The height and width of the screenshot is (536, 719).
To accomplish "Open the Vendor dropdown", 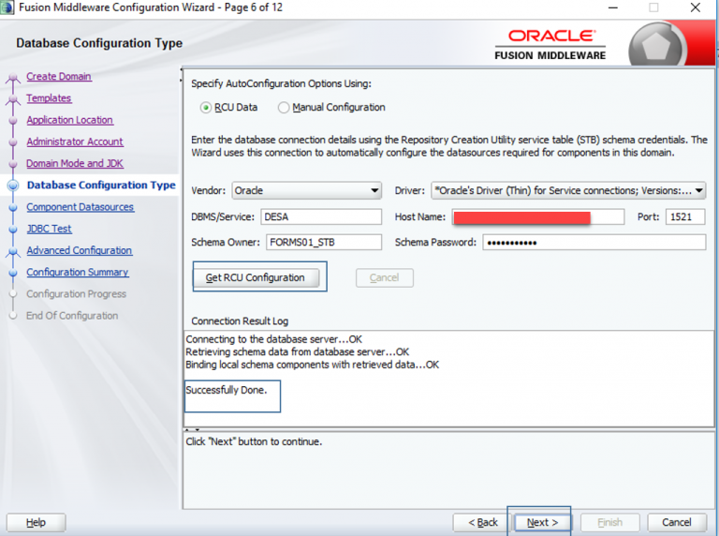I will (307, 190).
